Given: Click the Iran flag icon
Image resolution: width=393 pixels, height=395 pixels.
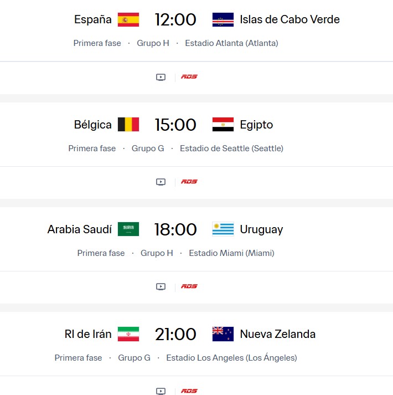Looking at the screenshot, I should 128,334.
